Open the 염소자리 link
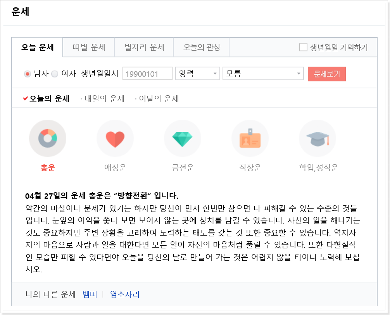Viewport: 390px width, 315px height. coord(124,294)
